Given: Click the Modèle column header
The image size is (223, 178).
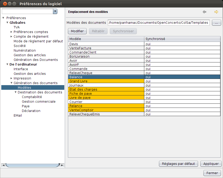Looking at the screenshot, I should (106, 39).
